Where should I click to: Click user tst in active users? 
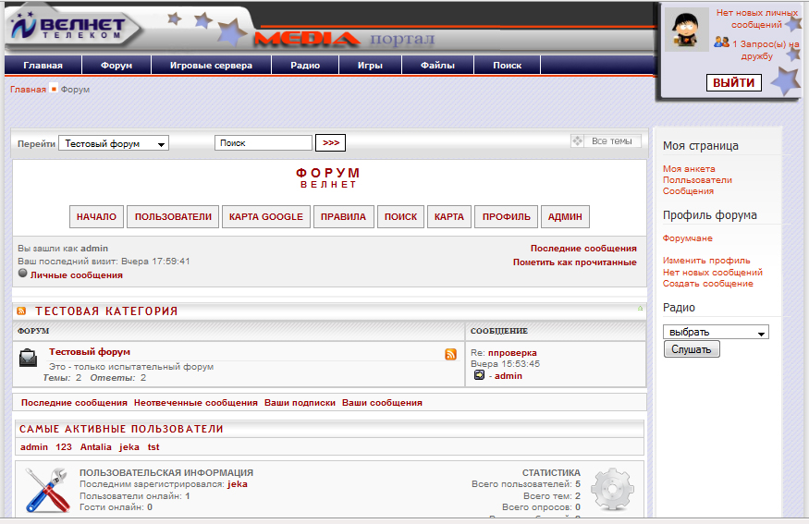point(153,447)
